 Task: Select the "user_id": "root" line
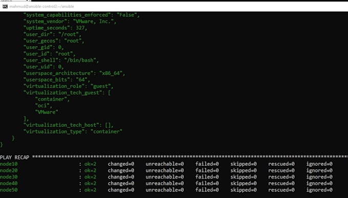(50, 54)
